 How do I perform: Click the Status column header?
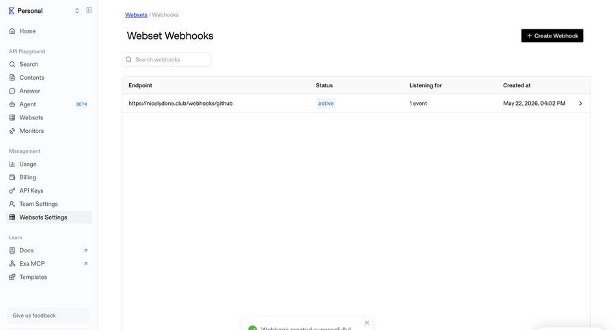(x=324, y=85)
